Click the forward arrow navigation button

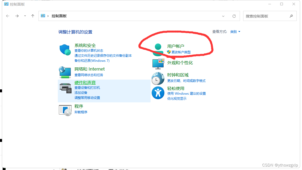point(17,16)
